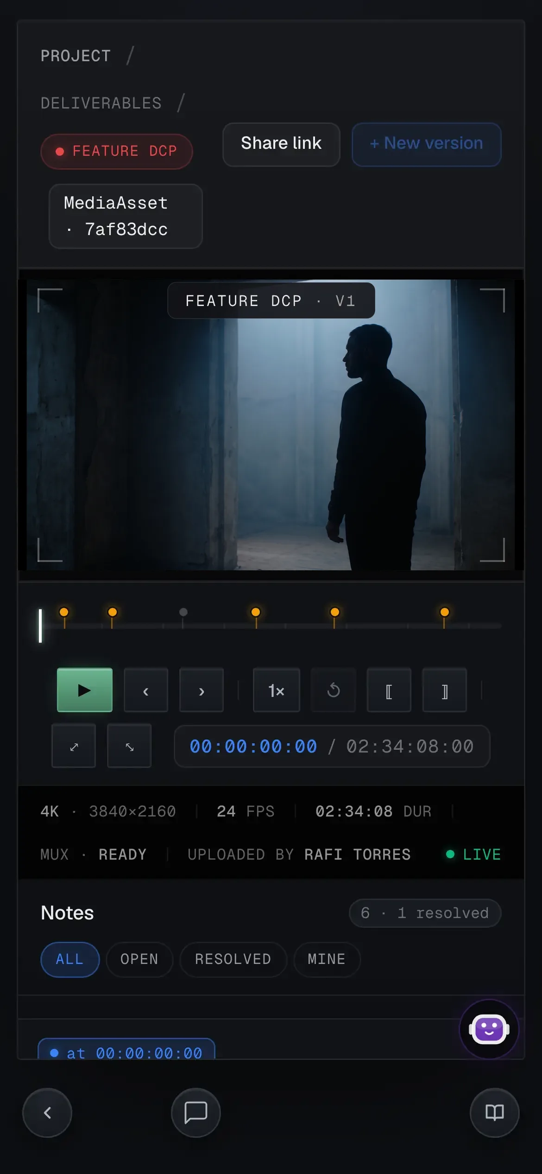Image resolution: width=542 pixels, height=1174 pixels.
Task: Jump to the second orange timeline marker
Action: coord(112,612)
